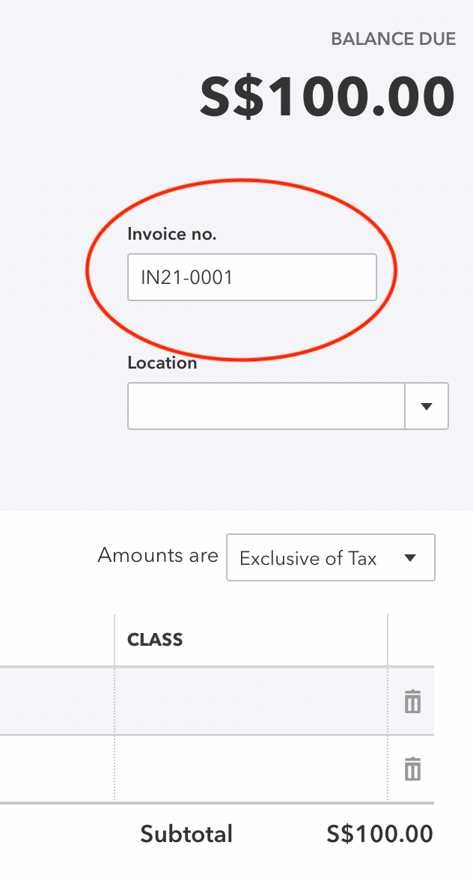Viewport: 473px width, 881px height.
Task: Click the Subtotal S$100.00 amount
Action: click(379, 834)
